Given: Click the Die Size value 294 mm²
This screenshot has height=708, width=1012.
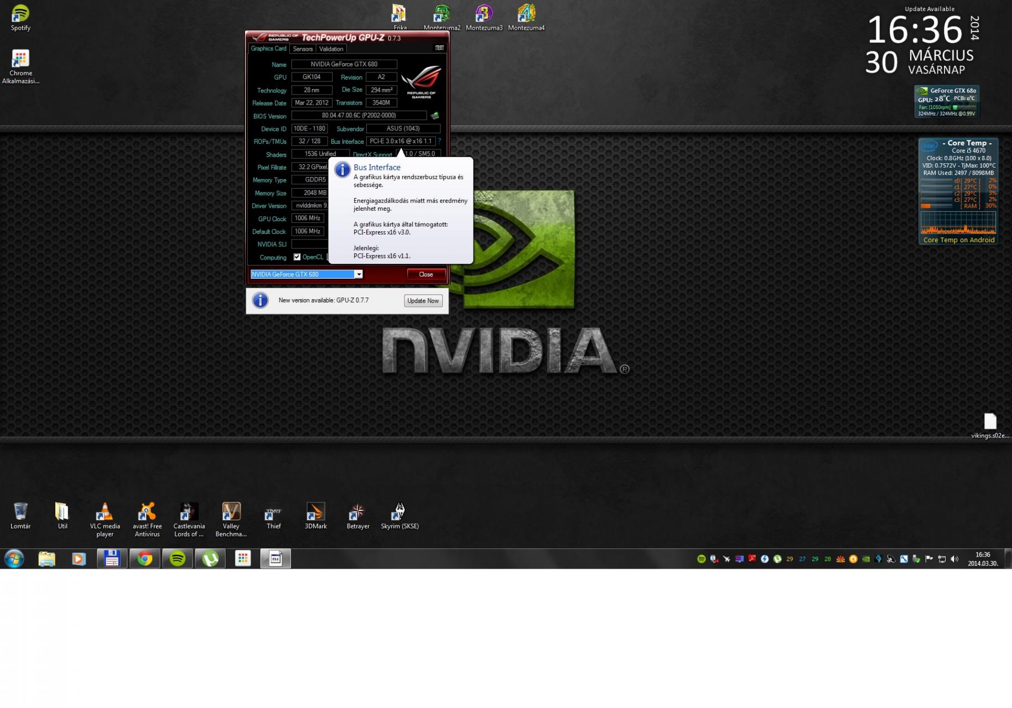Looking at the screenshot, I should click(381, 90).
